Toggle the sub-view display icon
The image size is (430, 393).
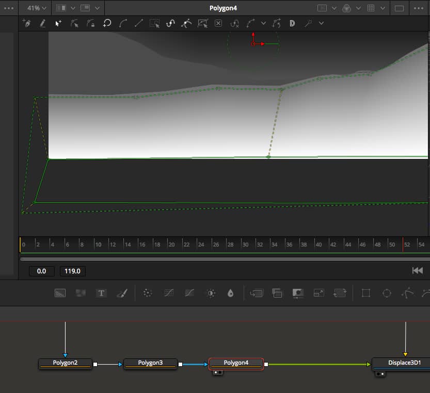pos(85,8)
